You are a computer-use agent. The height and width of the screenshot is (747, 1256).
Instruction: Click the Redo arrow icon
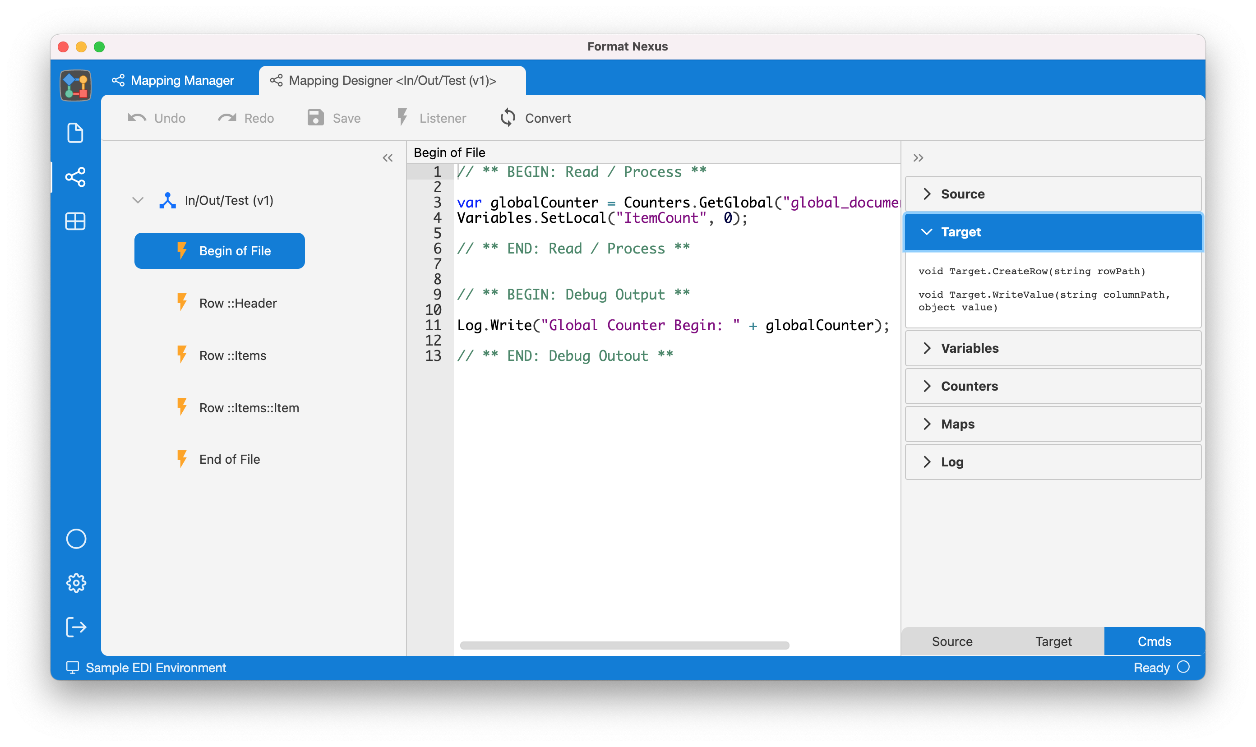tap(227, 118)
